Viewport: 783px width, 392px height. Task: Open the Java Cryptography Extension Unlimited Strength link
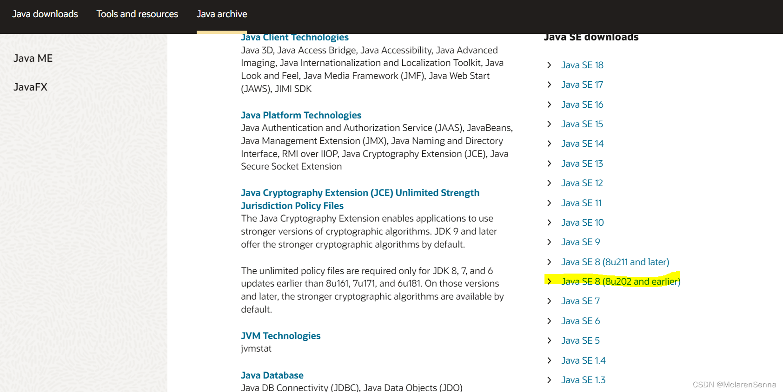tap(360, 199)
